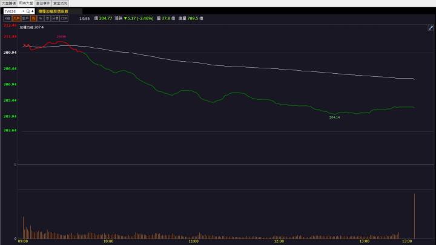This screenshot has height=245, width=436.
Task: Click the Y-axis price label 208.44
Action: pos(10,68)
